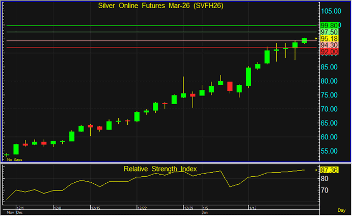Click the arrow marker beside RSI value 87.36
Screen dimensions: 352x216
tap(316, 170)
